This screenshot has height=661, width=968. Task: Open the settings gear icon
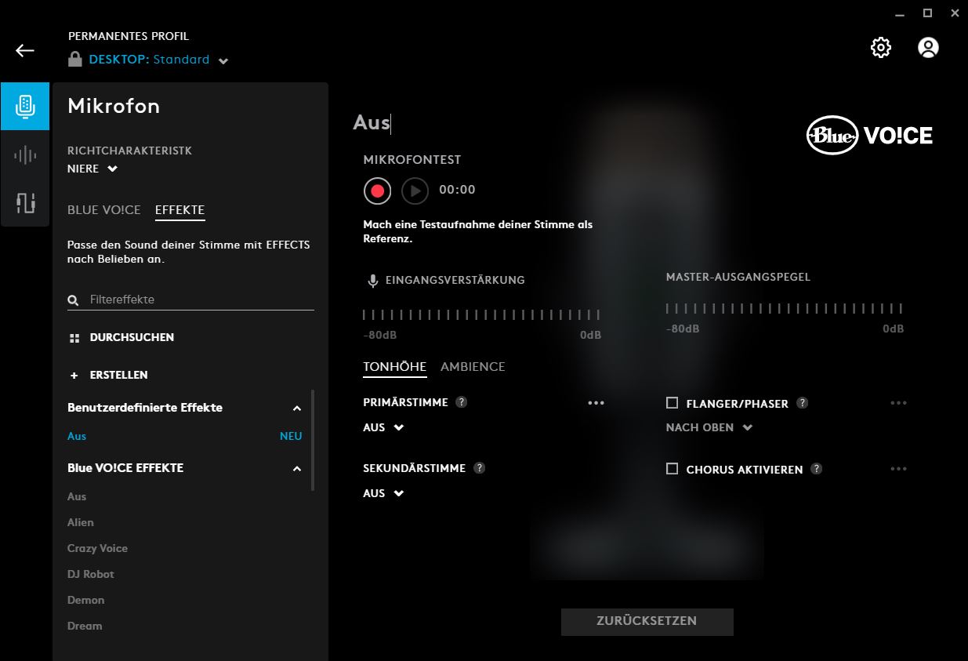(x=881, y=48)
